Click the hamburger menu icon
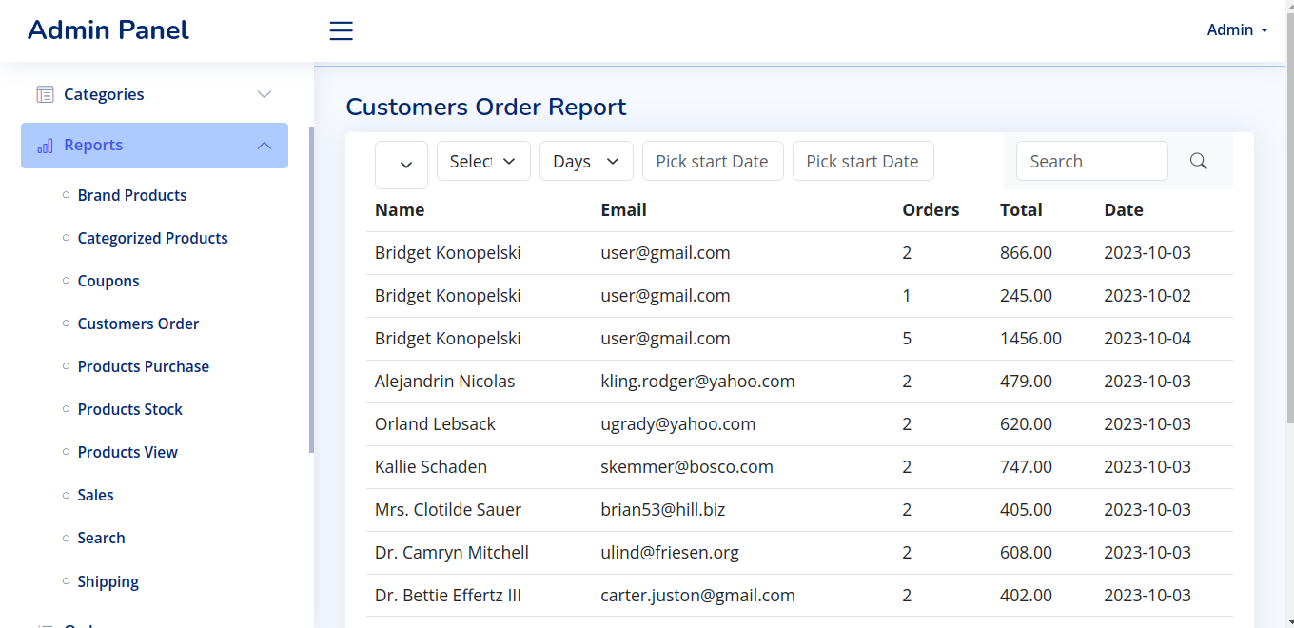Viewport: 1294px width, 628px height. point(341,29)
